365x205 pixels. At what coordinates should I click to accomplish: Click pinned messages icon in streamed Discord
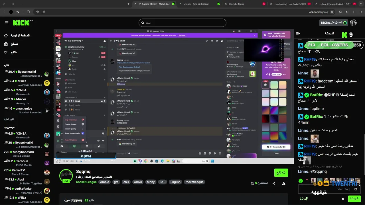(217, 41)
